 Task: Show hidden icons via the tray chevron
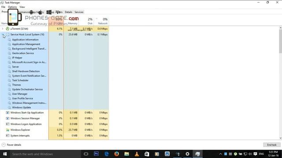(220, 154)
